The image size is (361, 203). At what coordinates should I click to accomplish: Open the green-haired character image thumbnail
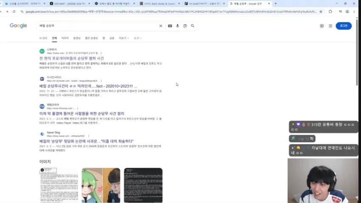[x=101, y=185]
